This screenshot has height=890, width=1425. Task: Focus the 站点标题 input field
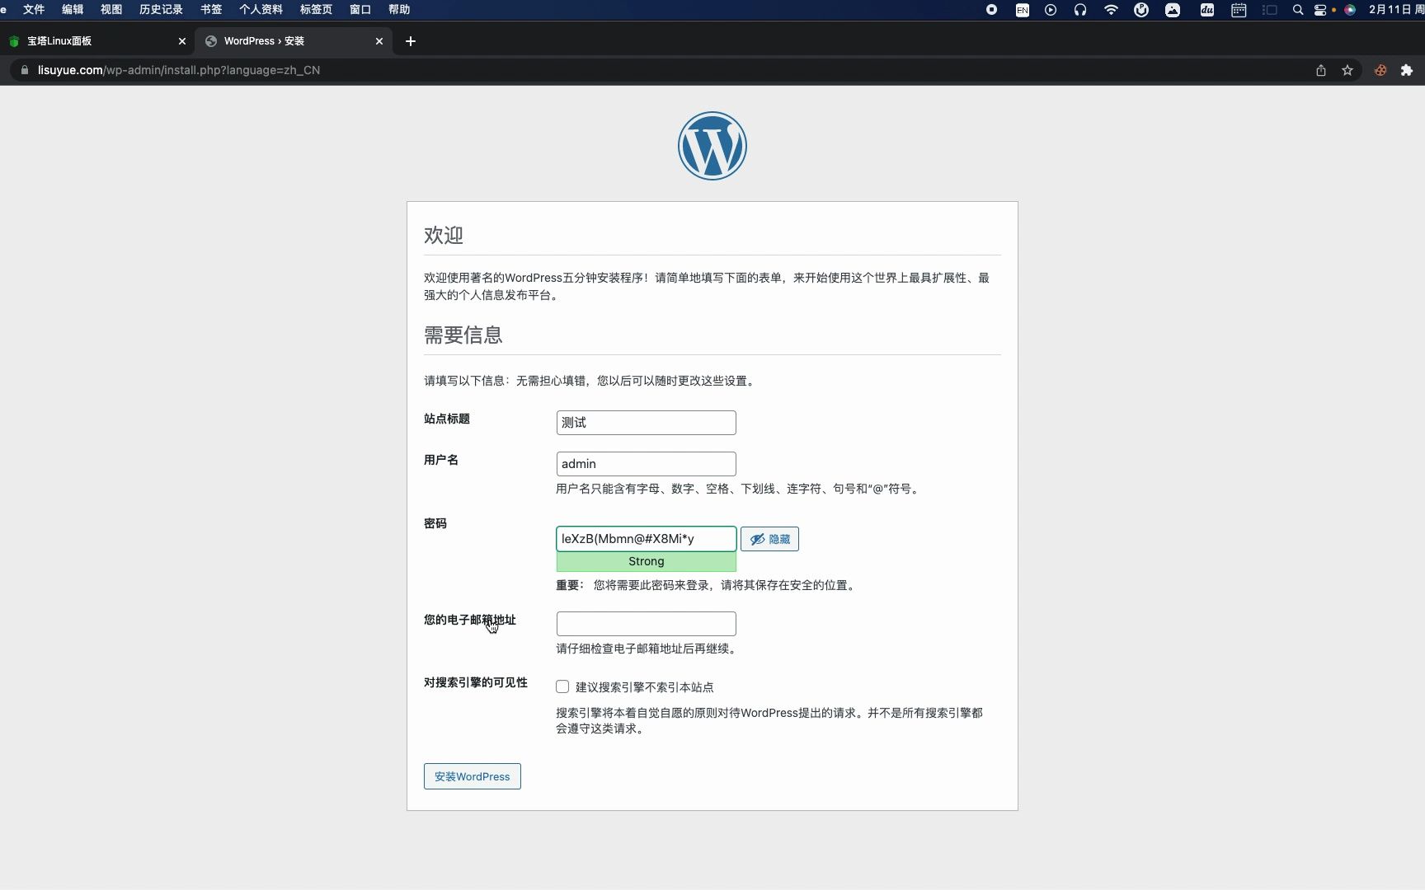click(647, 423)
